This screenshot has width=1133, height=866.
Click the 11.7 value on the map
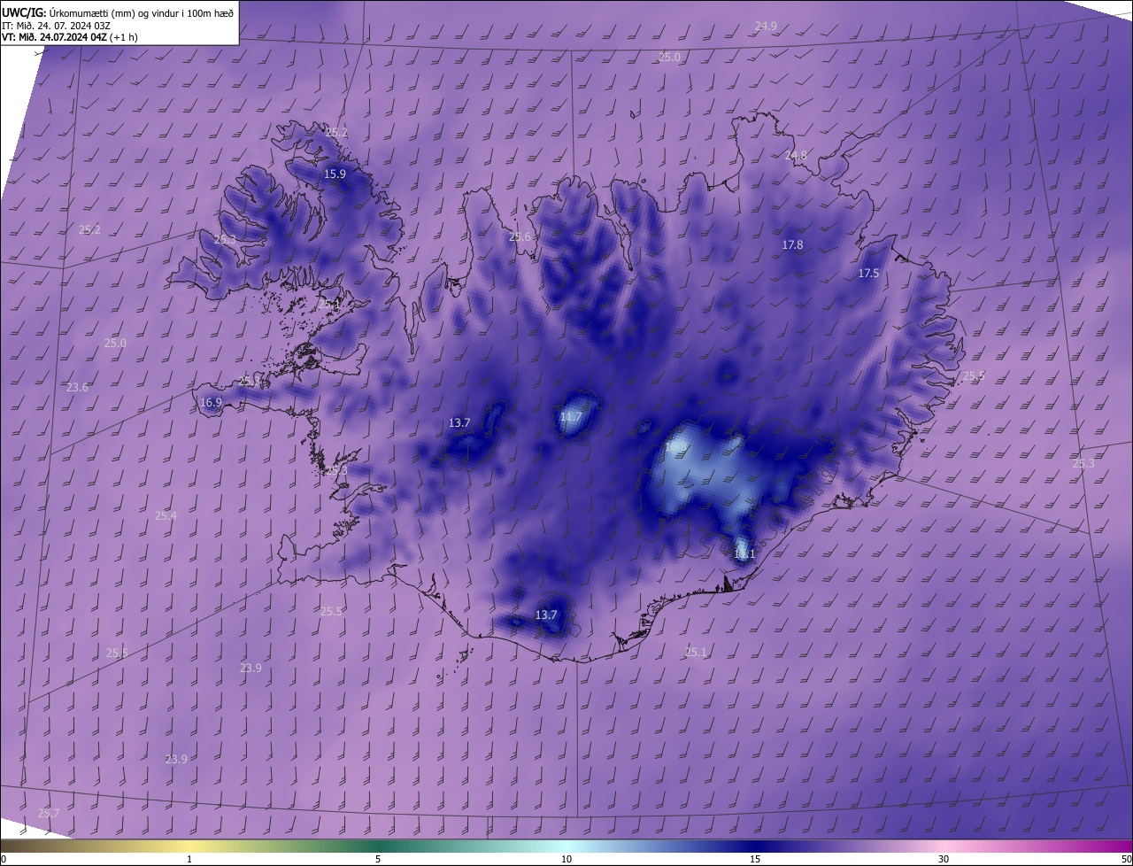point(571,416)
